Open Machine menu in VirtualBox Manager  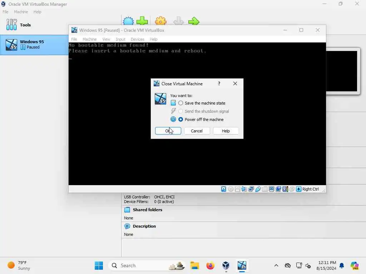pyautogui.click(x=21, y=12)
